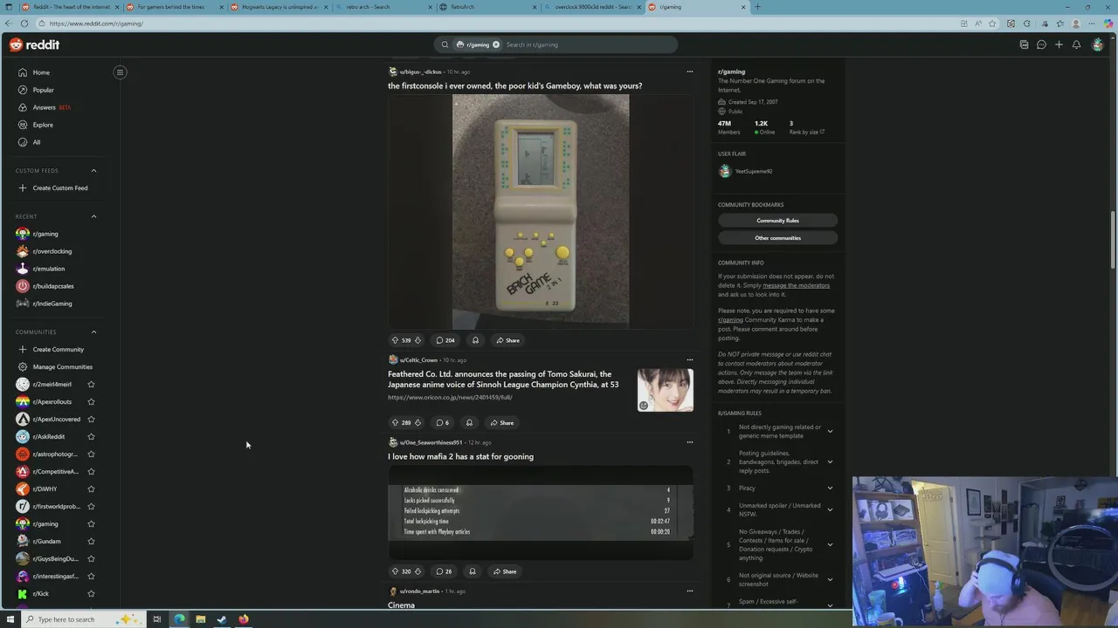Image resolution: width=1118 pixels, height=628 pixels.
Task: Click the Other communities button
Action: pos(777,238)
